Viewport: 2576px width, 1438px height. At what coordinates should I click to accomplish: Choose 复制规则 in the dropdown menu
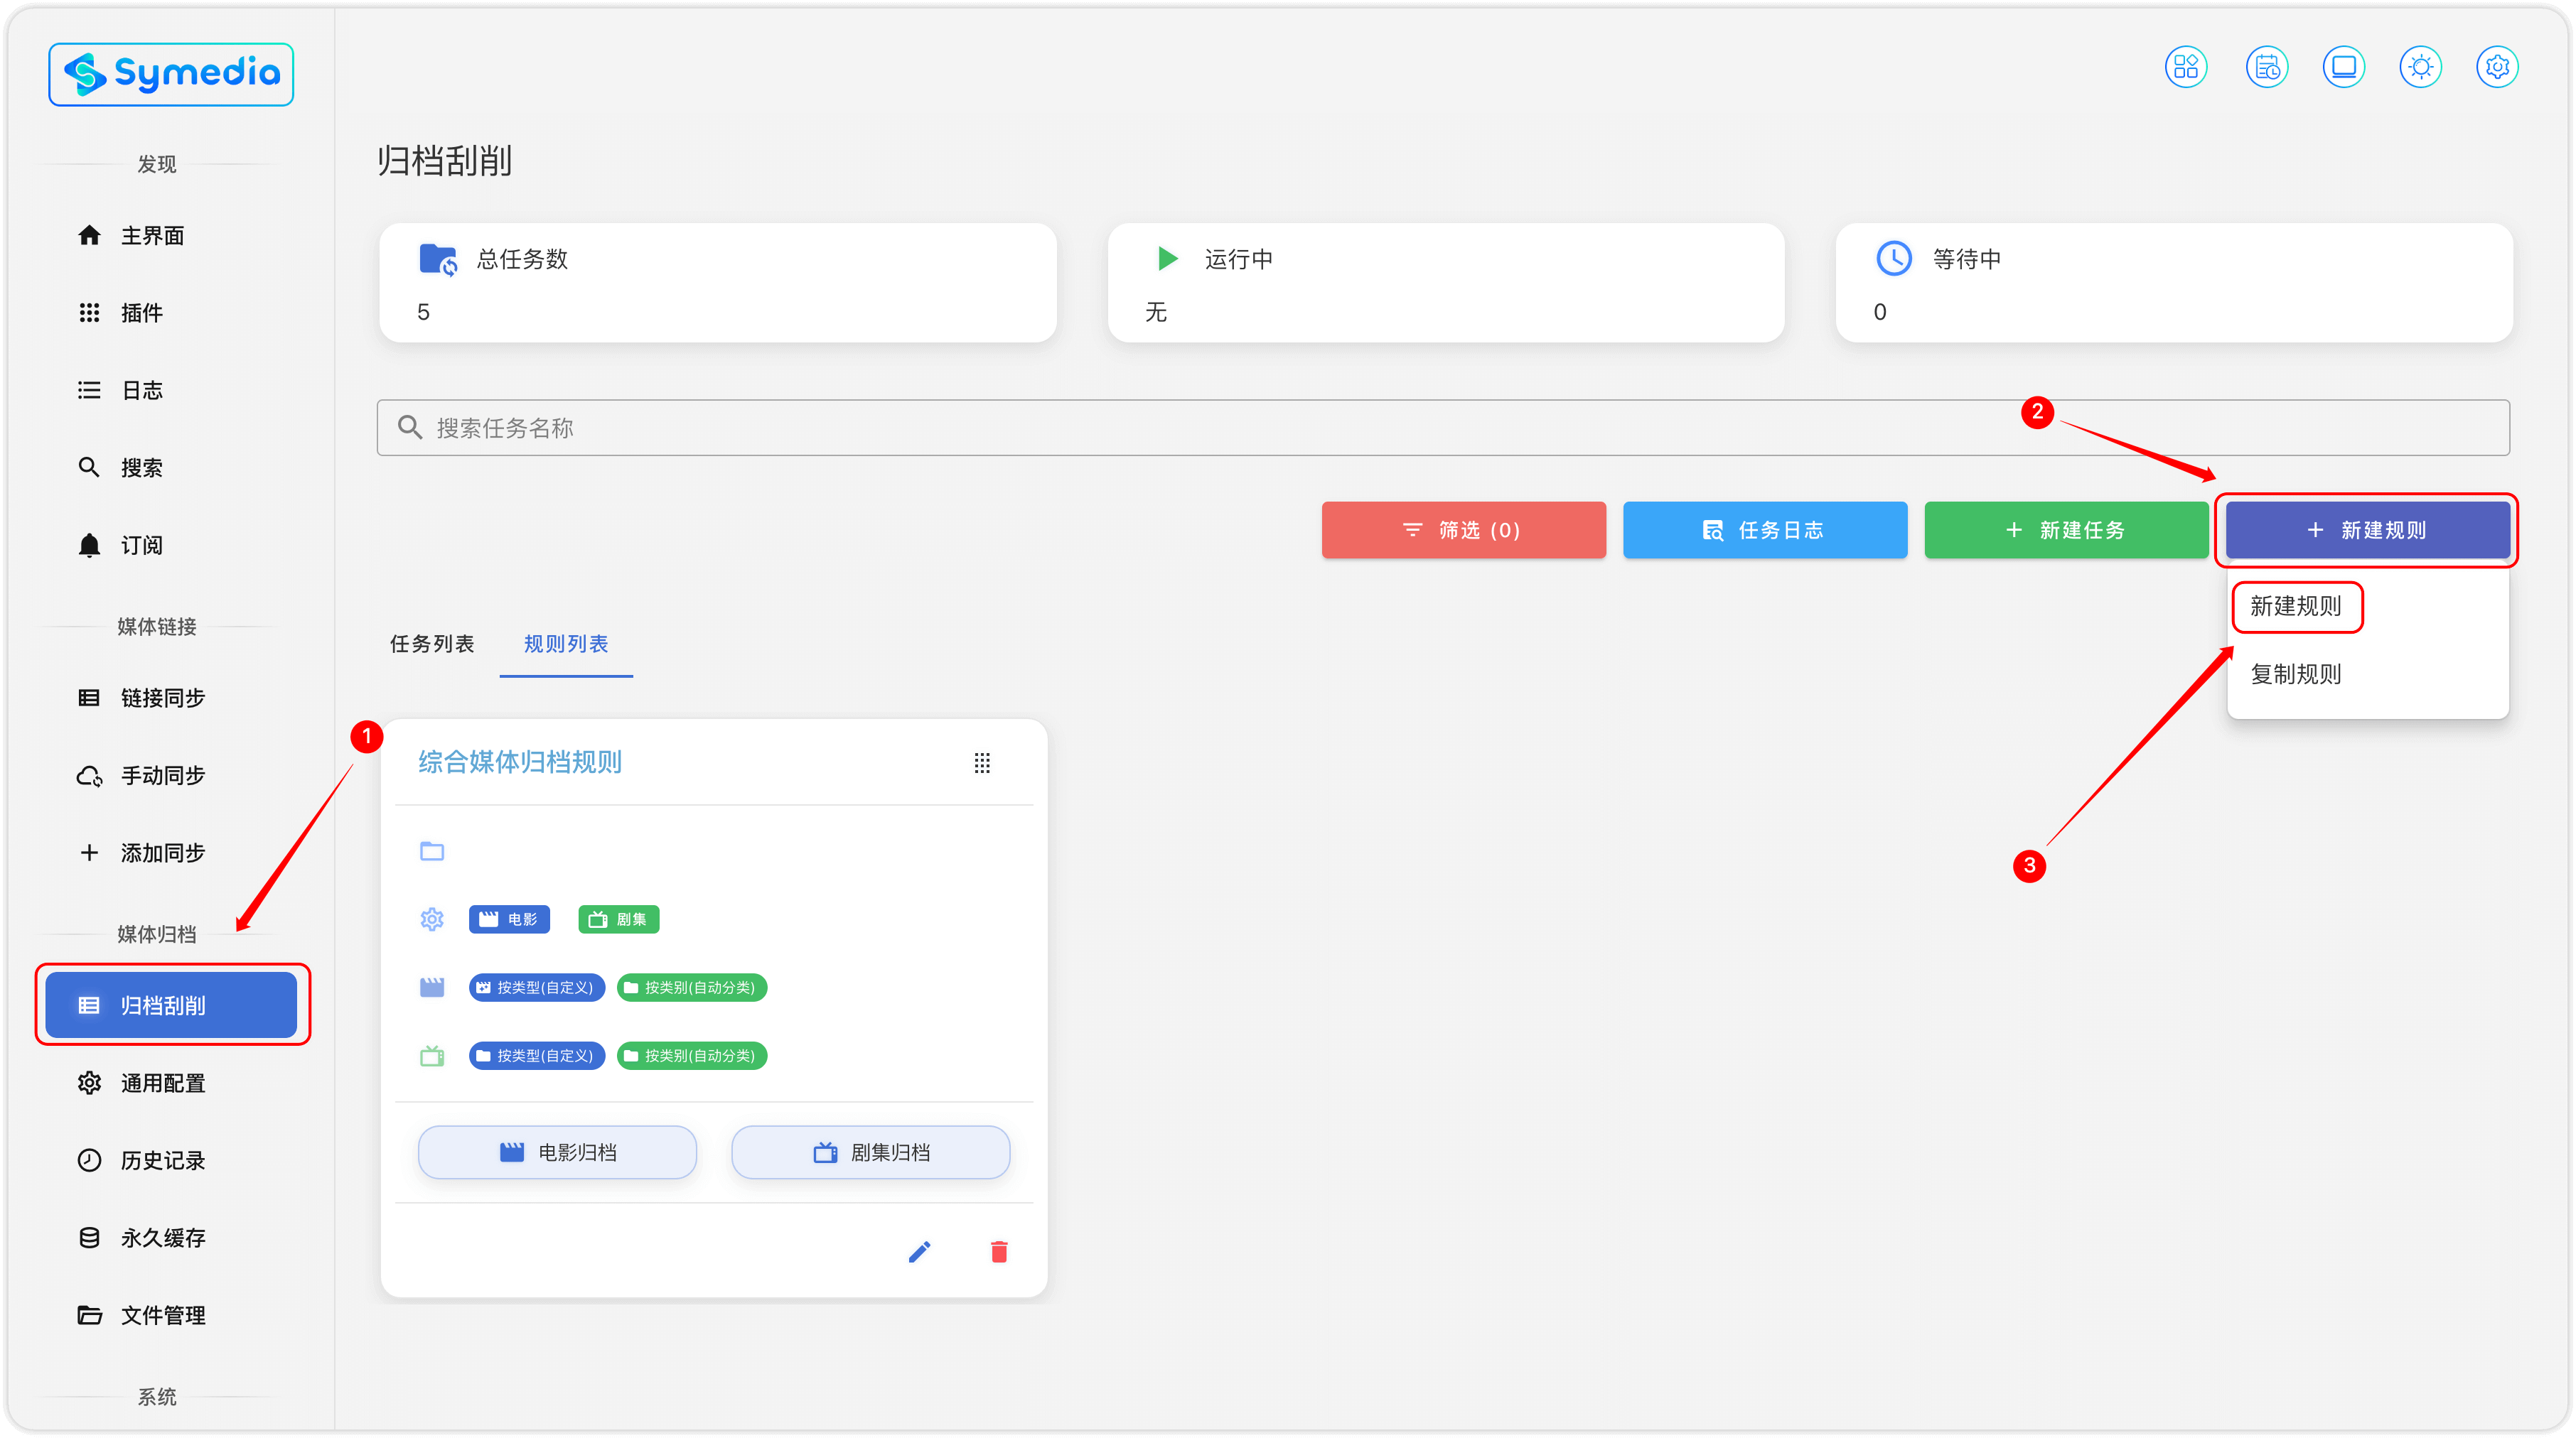tap(2296, 674)
